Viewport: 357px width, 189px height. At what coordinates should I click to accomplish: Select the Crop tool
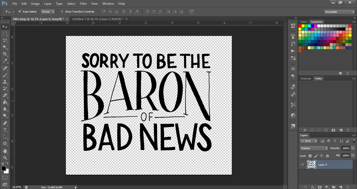tap(5, 54)
